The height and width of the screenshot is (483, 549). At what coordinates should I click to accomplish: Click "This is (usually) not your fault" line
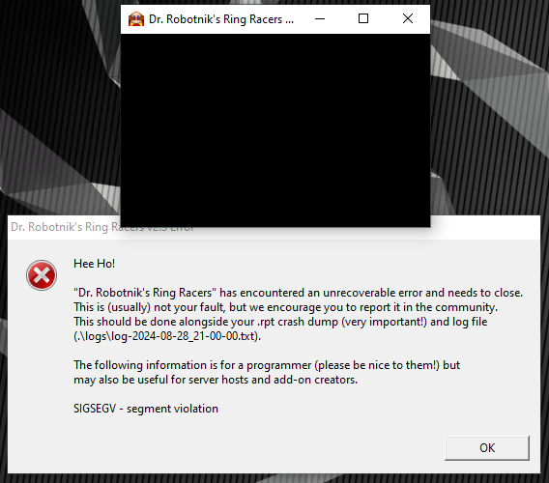[x=285, y=307]
